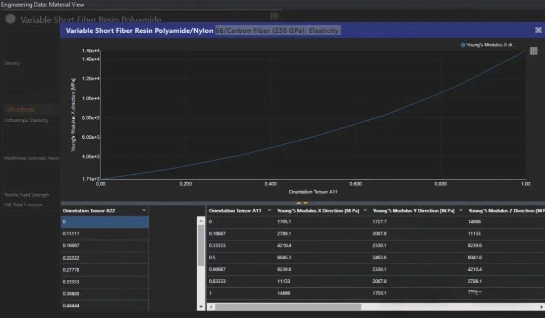Click the splitter collapse arrows below chart
Image resolution: width=545 pixels, height=318 pixels.
pyautogui.click(x=302, y=203)
